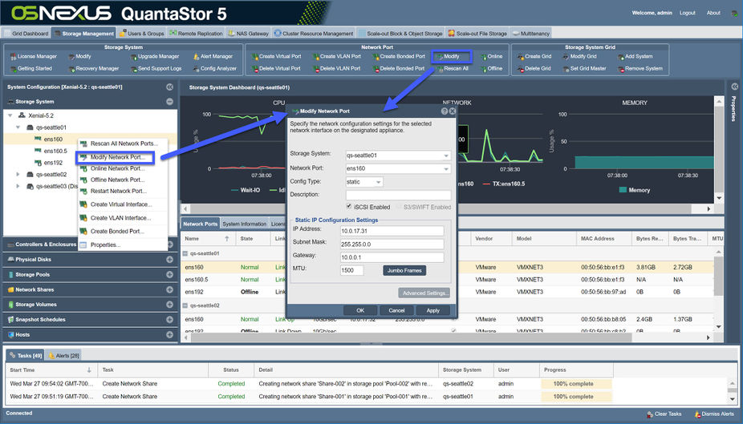
Task: Click Delete Grid
Action: pos(534,69)
